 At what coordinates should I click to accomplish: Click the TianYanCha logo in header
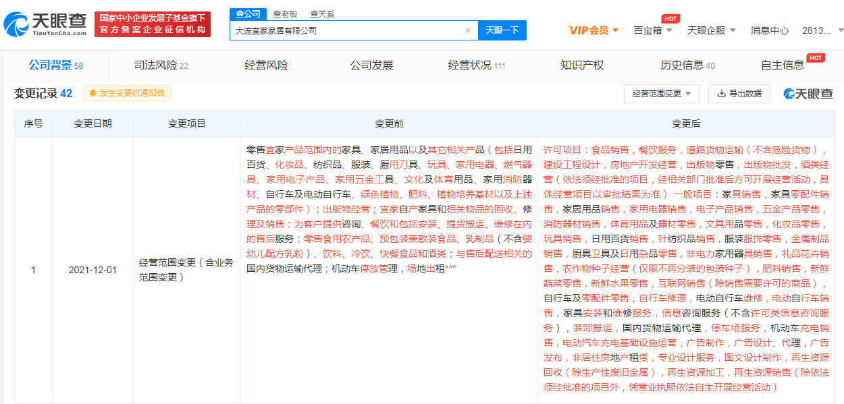point(45,24)
